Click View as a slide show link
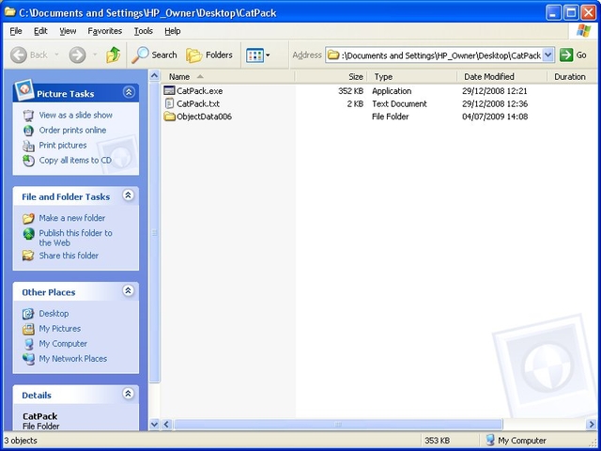Viewport: 601px width, 451px height. click(x=75, y=115)
